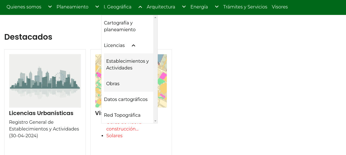Select Establecimientos y Actividades submenu item
The width and height of the screenshot is (346, 155).
(x=127, y=64)
